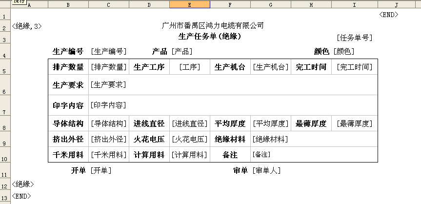Select row 1 header
The image size is (421, 204).
click(x=5, y=14)
